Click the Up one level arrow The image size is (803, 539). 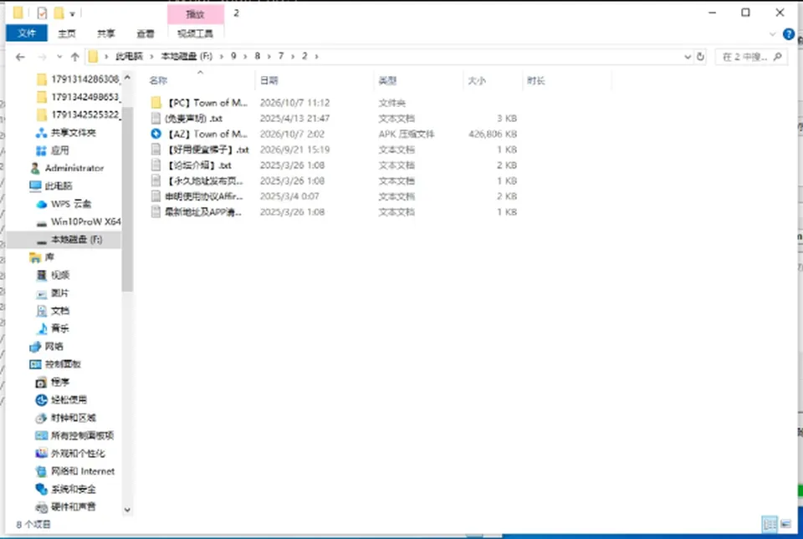74,57
